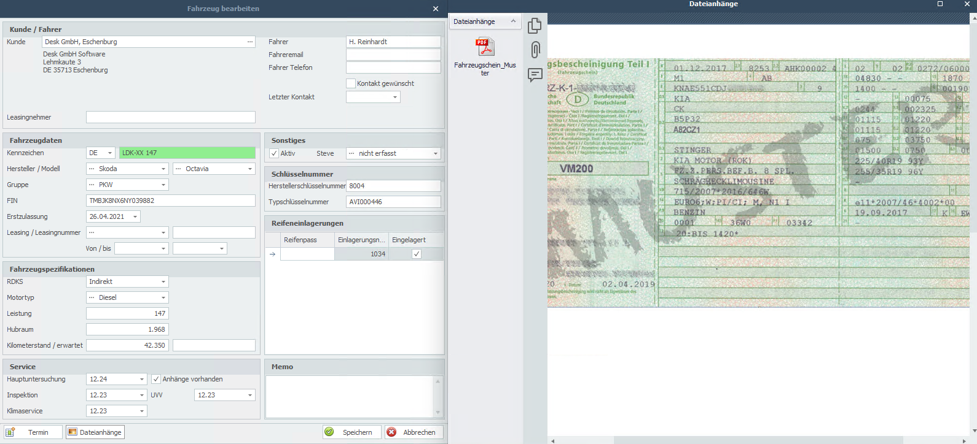Click the Fahreremail input field

click(393, 55)
